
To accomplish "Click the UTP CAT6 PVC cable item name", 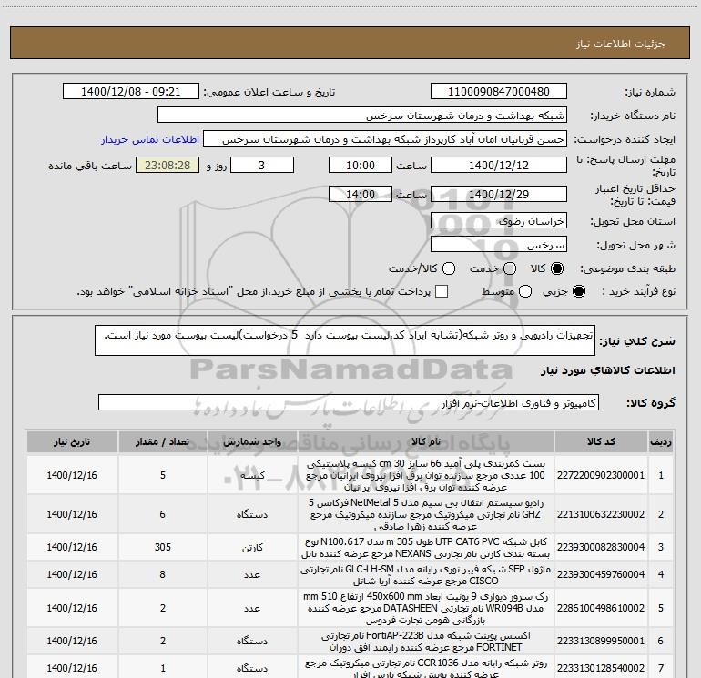I will point(426,548).
